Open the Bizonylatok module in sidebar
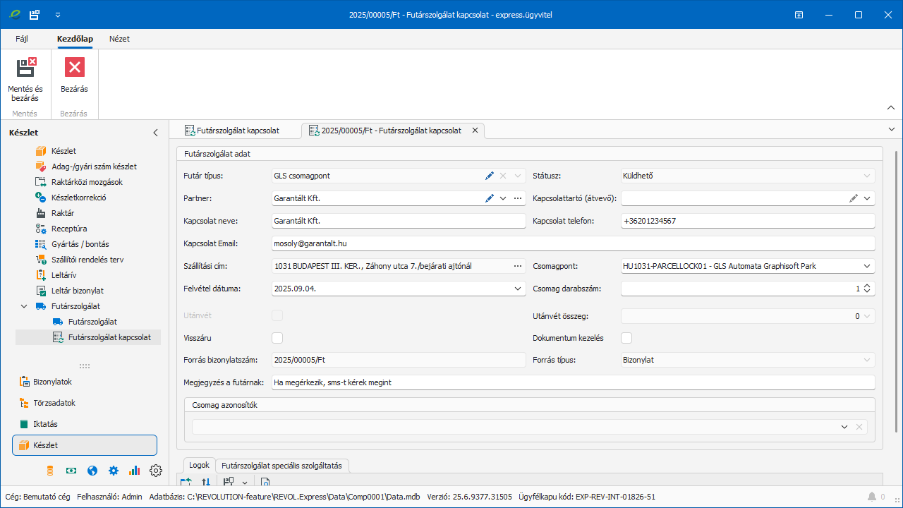The height and width of the screenshot is (508, 903). pos(52,382)
